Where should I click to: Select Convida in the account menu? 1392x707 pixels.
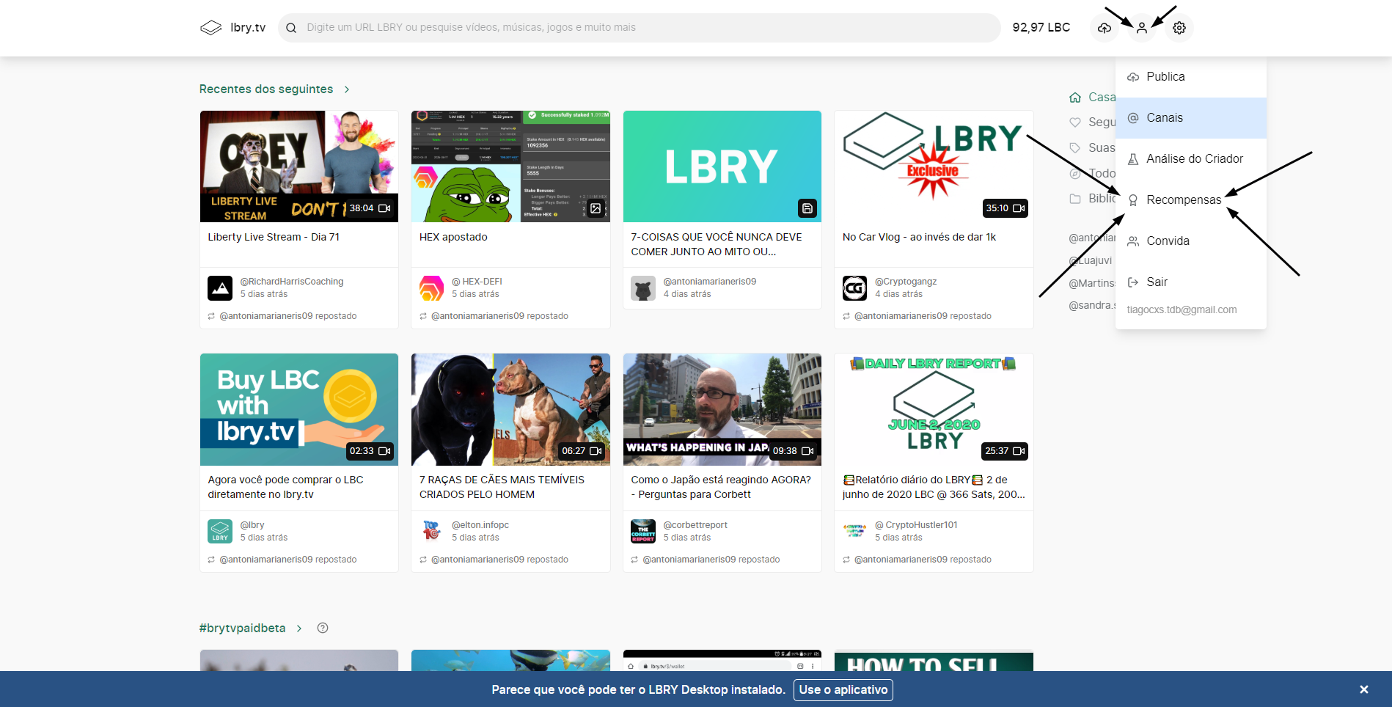pos(1191,241)
